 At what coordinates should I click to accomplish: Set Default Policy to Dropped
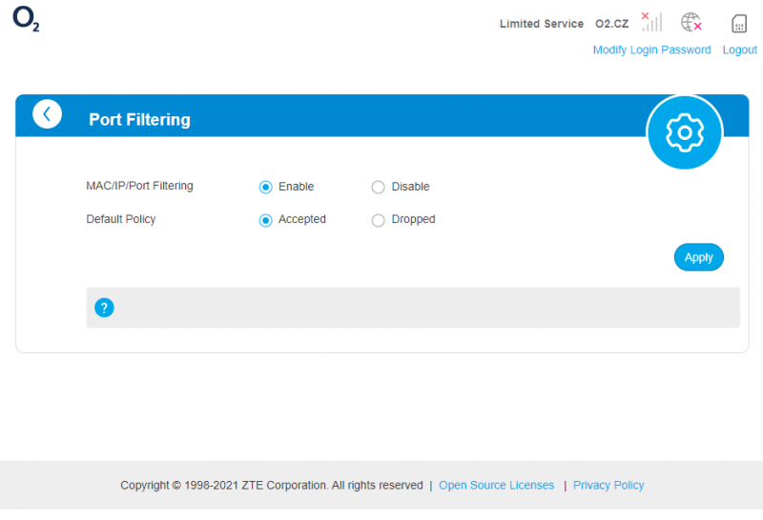(378, 220)
